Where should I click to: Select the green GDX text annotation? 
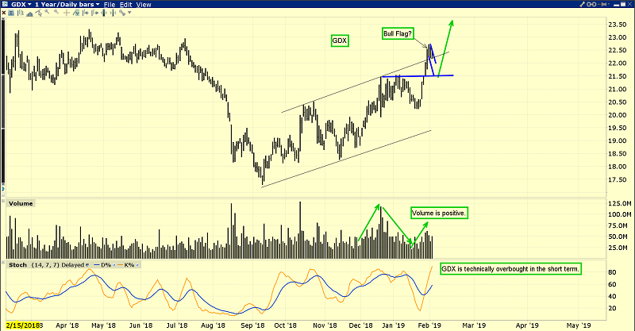point(340,40)
